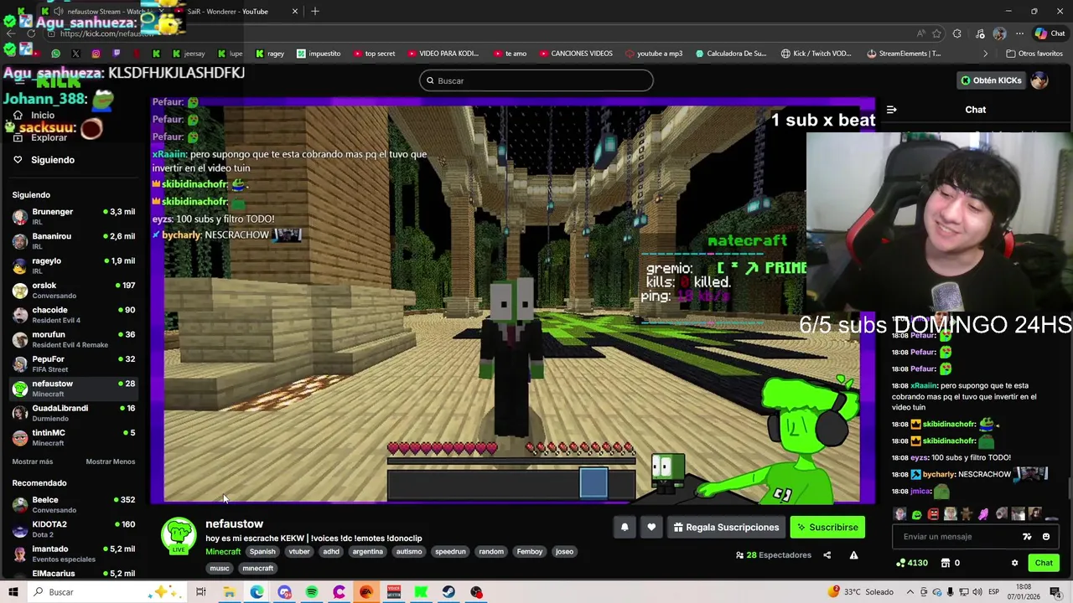Open the channel points 4130 icon
Viewport: 1073px width, 603px height.
(912, 563)
